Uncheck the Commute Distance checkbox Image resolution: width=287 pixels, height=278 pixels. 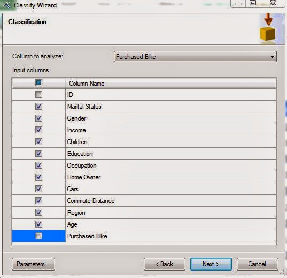coord(38,200)
